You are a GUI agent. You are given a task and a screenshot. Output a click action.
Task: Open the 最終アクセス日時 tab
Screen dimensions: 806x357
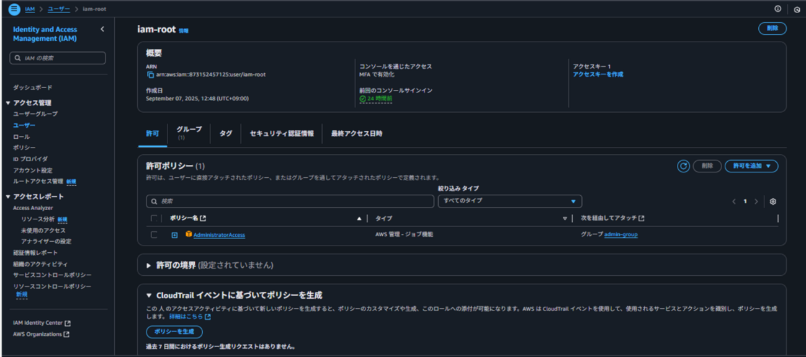pyautogui.click(x=357, y=133)
